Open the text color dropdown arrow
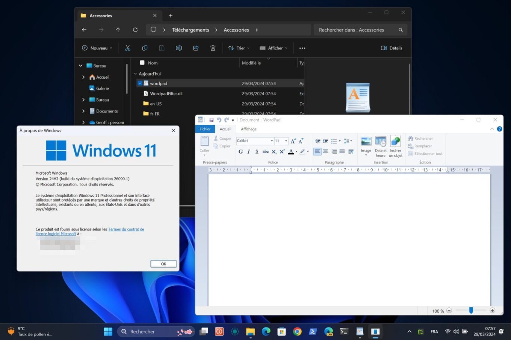Screen dimensions: 511x340 296,151
